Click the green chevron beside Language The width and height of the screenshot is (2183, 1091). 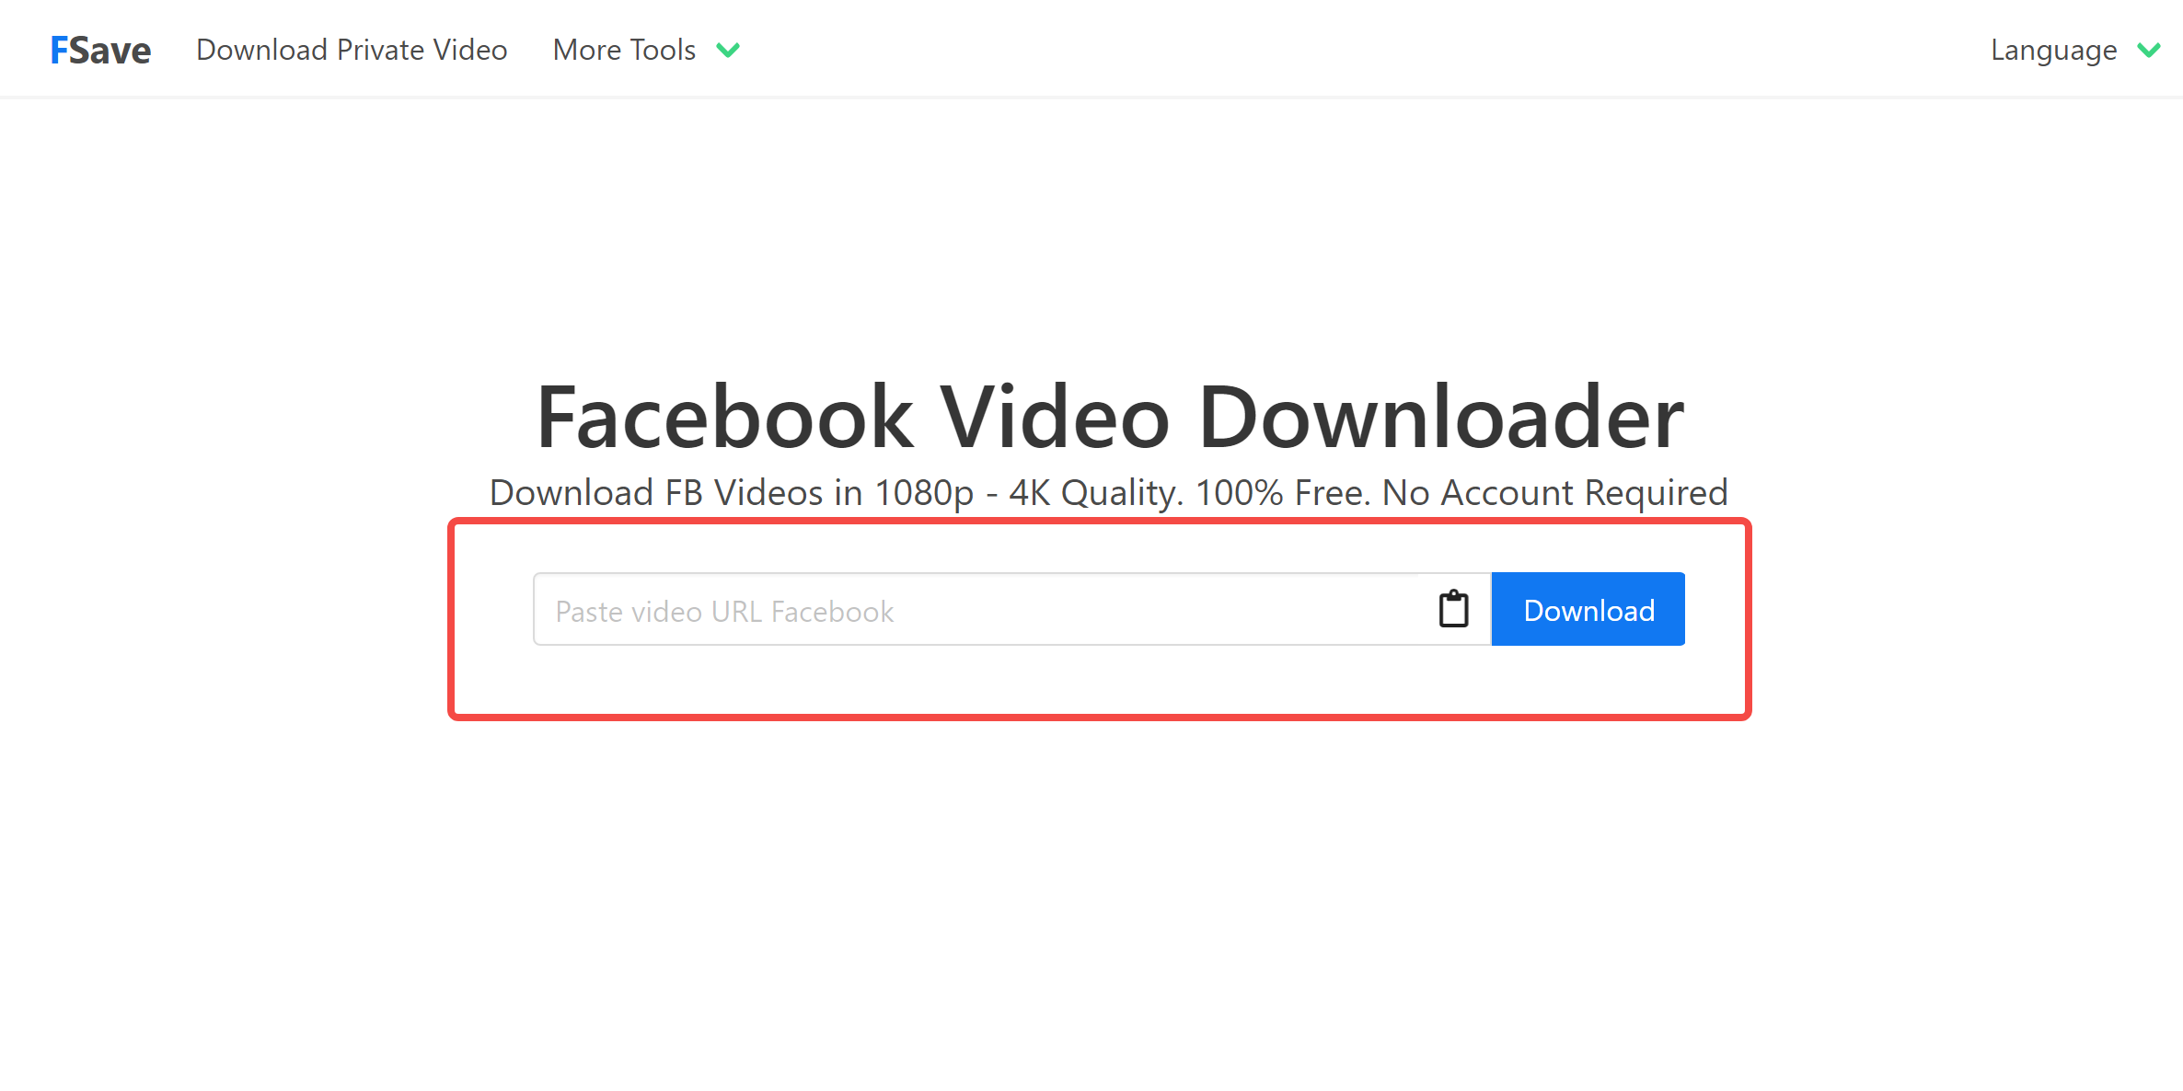2148,50
